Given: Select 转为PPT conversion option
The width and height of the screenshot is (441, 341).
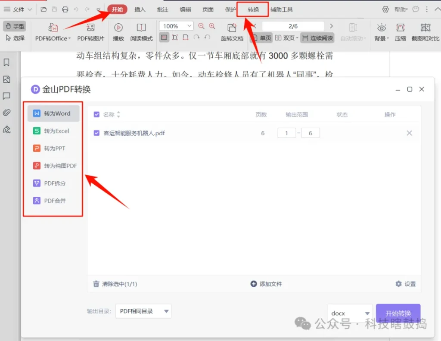Looking at the screenshot, I should click(x=53, y=148).
